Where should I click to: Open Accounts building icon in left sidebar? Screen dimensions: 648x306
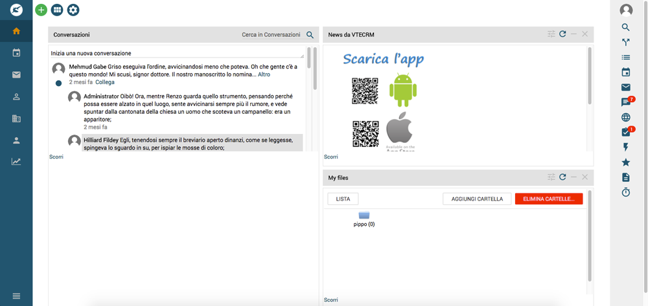[16, 119]
